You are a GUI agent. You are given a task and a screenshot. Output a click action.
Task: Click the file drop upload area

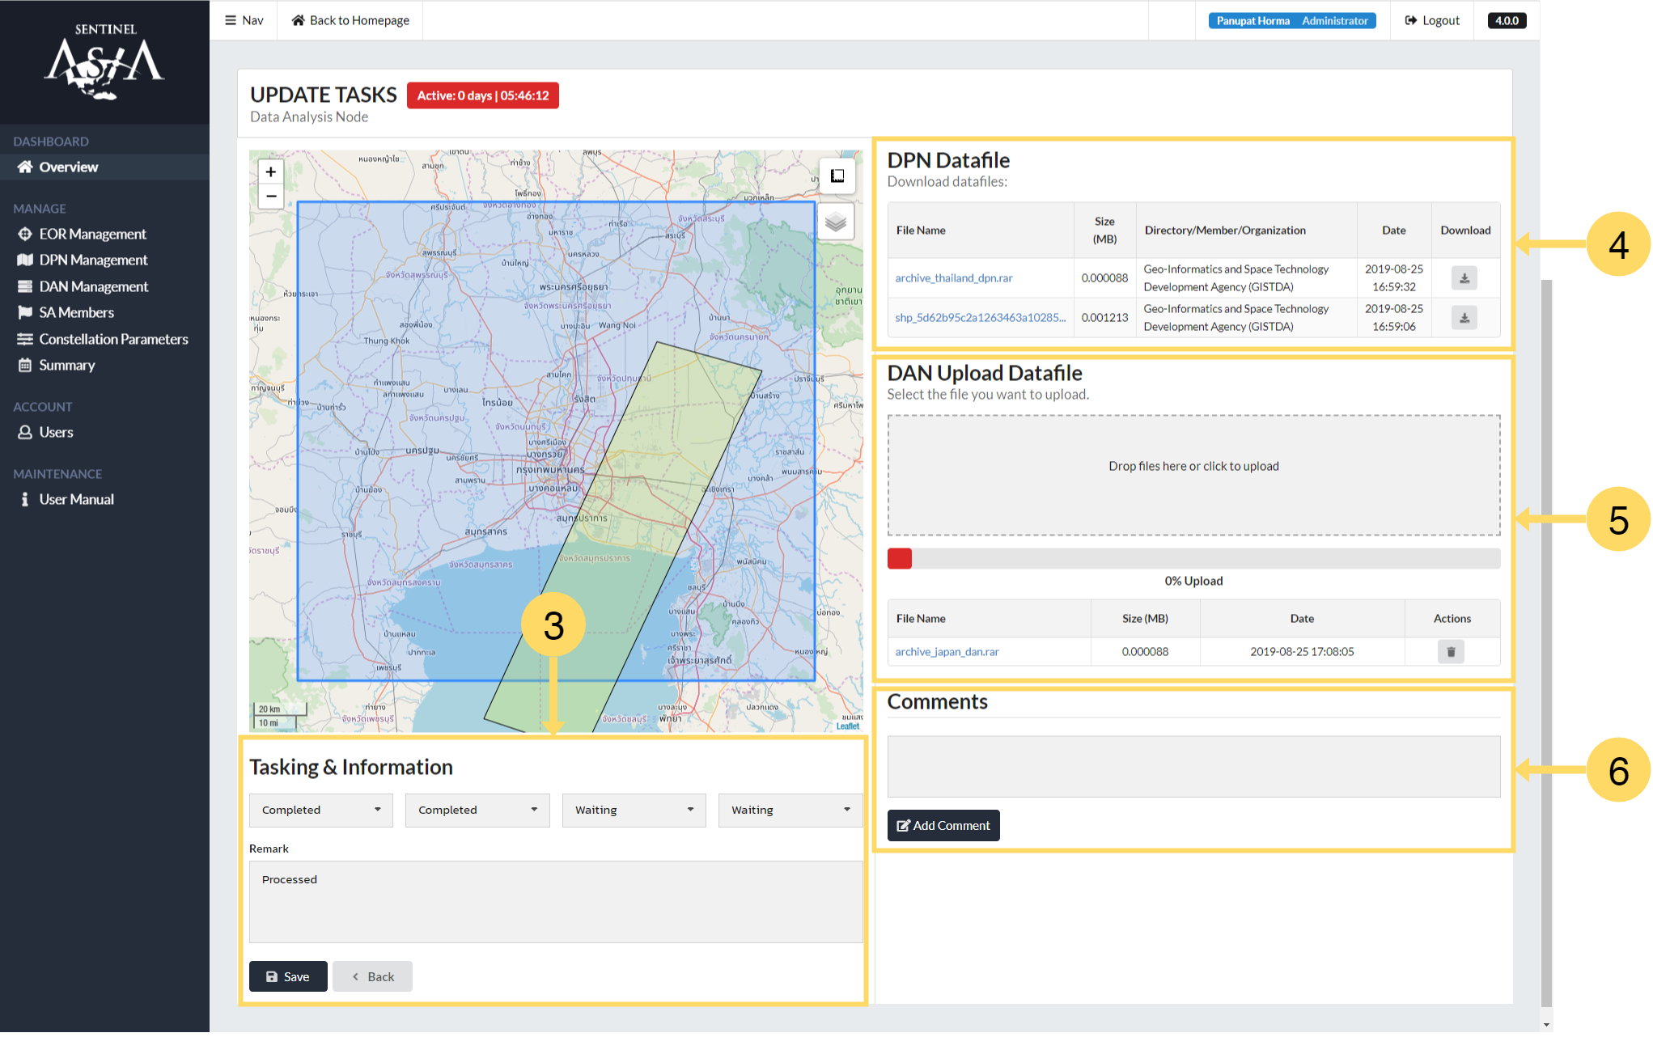tap(1193, 475)
